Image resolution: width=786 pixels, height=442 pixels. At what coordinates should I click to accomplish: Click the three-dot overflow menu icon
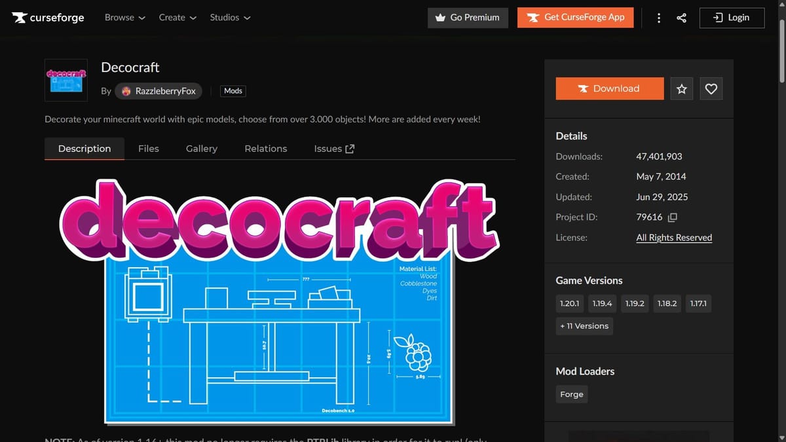click(659, 18)
